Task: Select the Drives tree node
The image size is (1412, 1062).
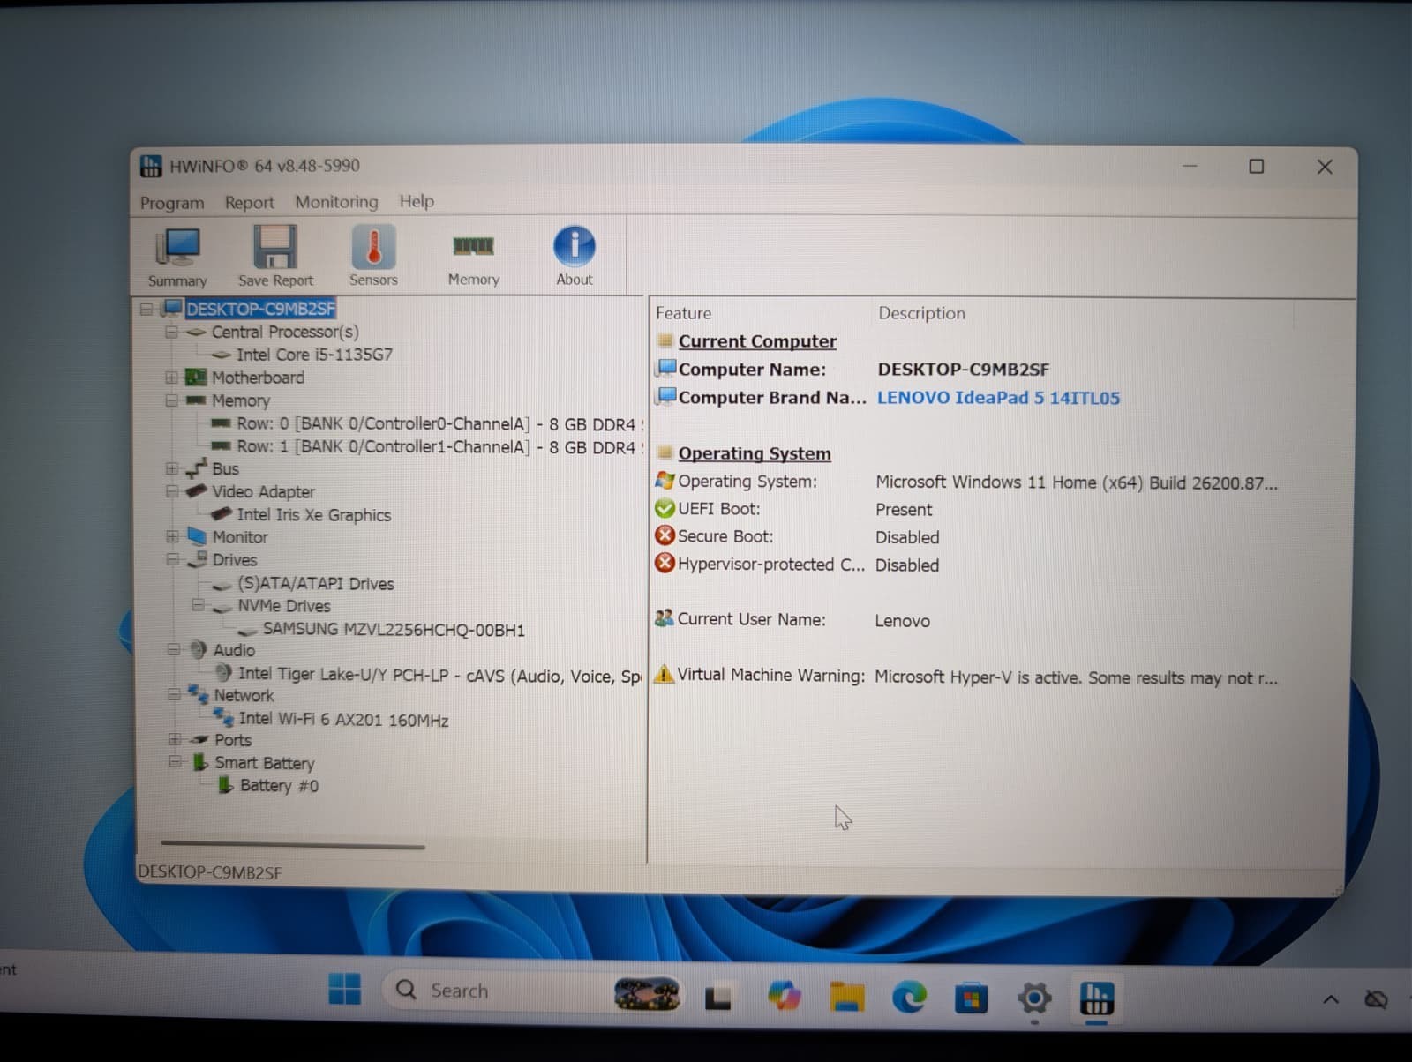Action: point(235,560)
